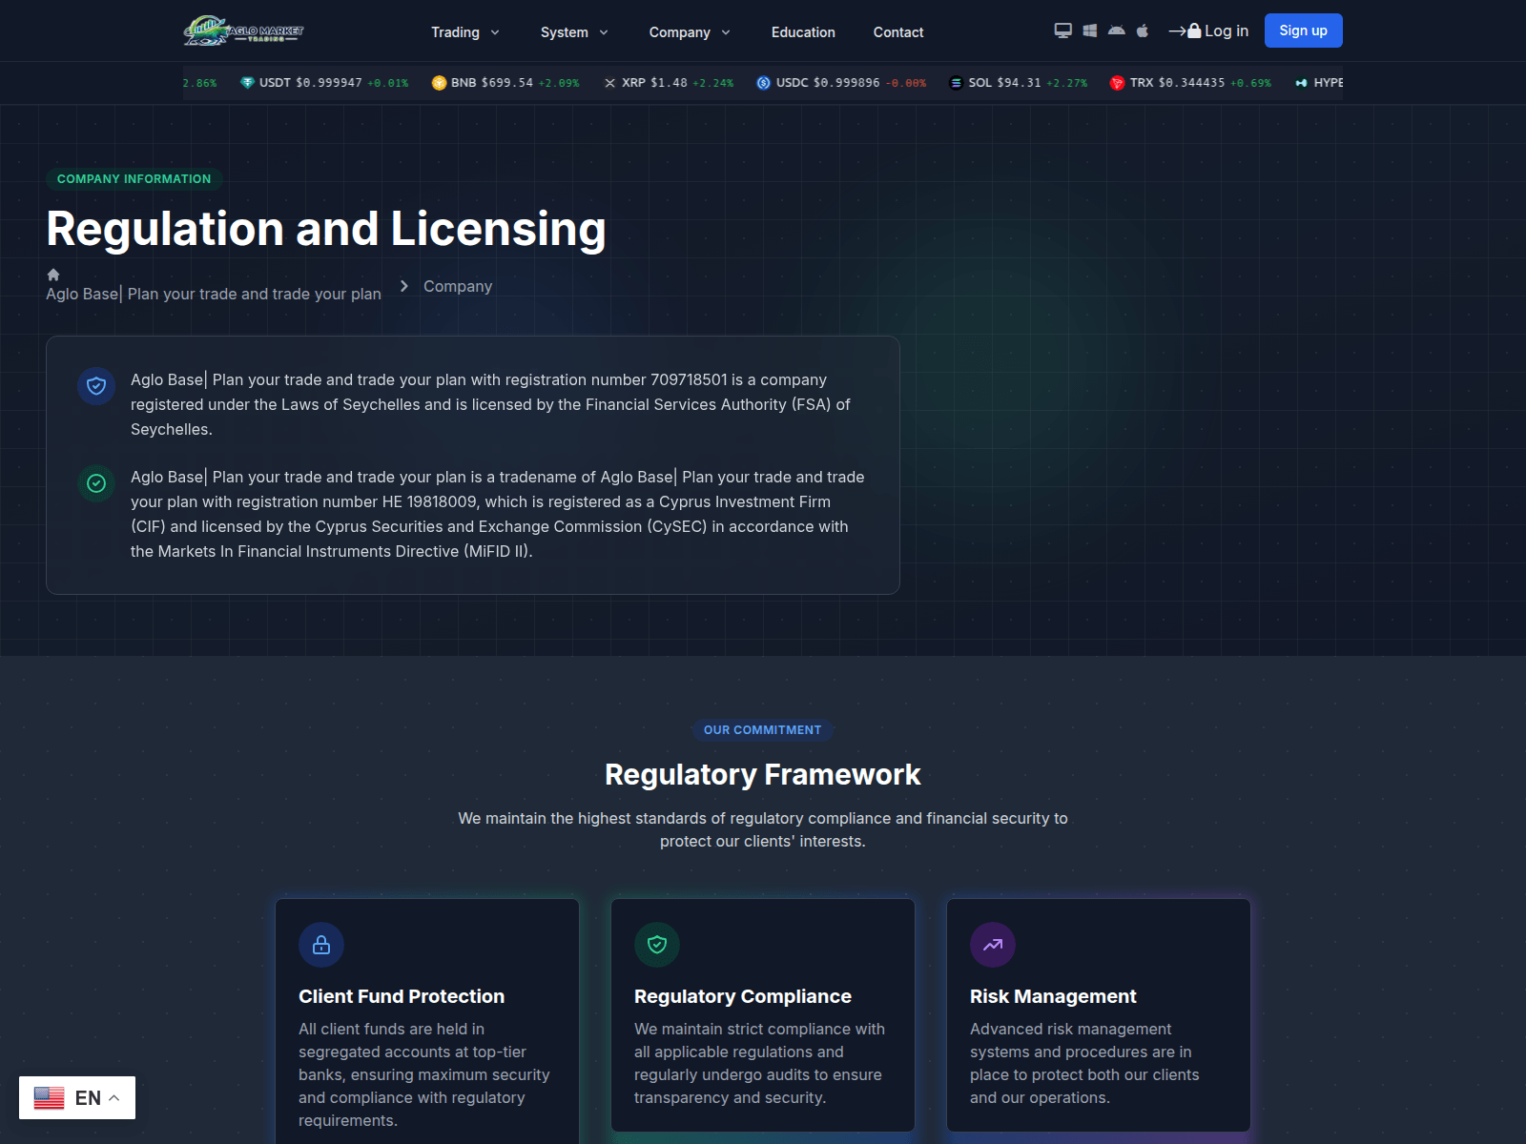Viewport: 1526px width, 1144px height.
Task: Click the blue shield icon beside FSA paragraph
Action: [96, 386]
